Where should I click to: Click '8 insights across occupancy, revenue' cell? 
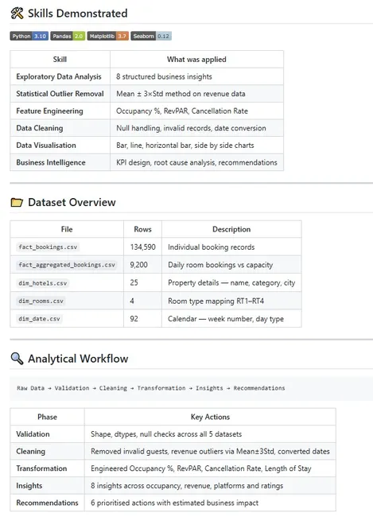pos(210,485)
